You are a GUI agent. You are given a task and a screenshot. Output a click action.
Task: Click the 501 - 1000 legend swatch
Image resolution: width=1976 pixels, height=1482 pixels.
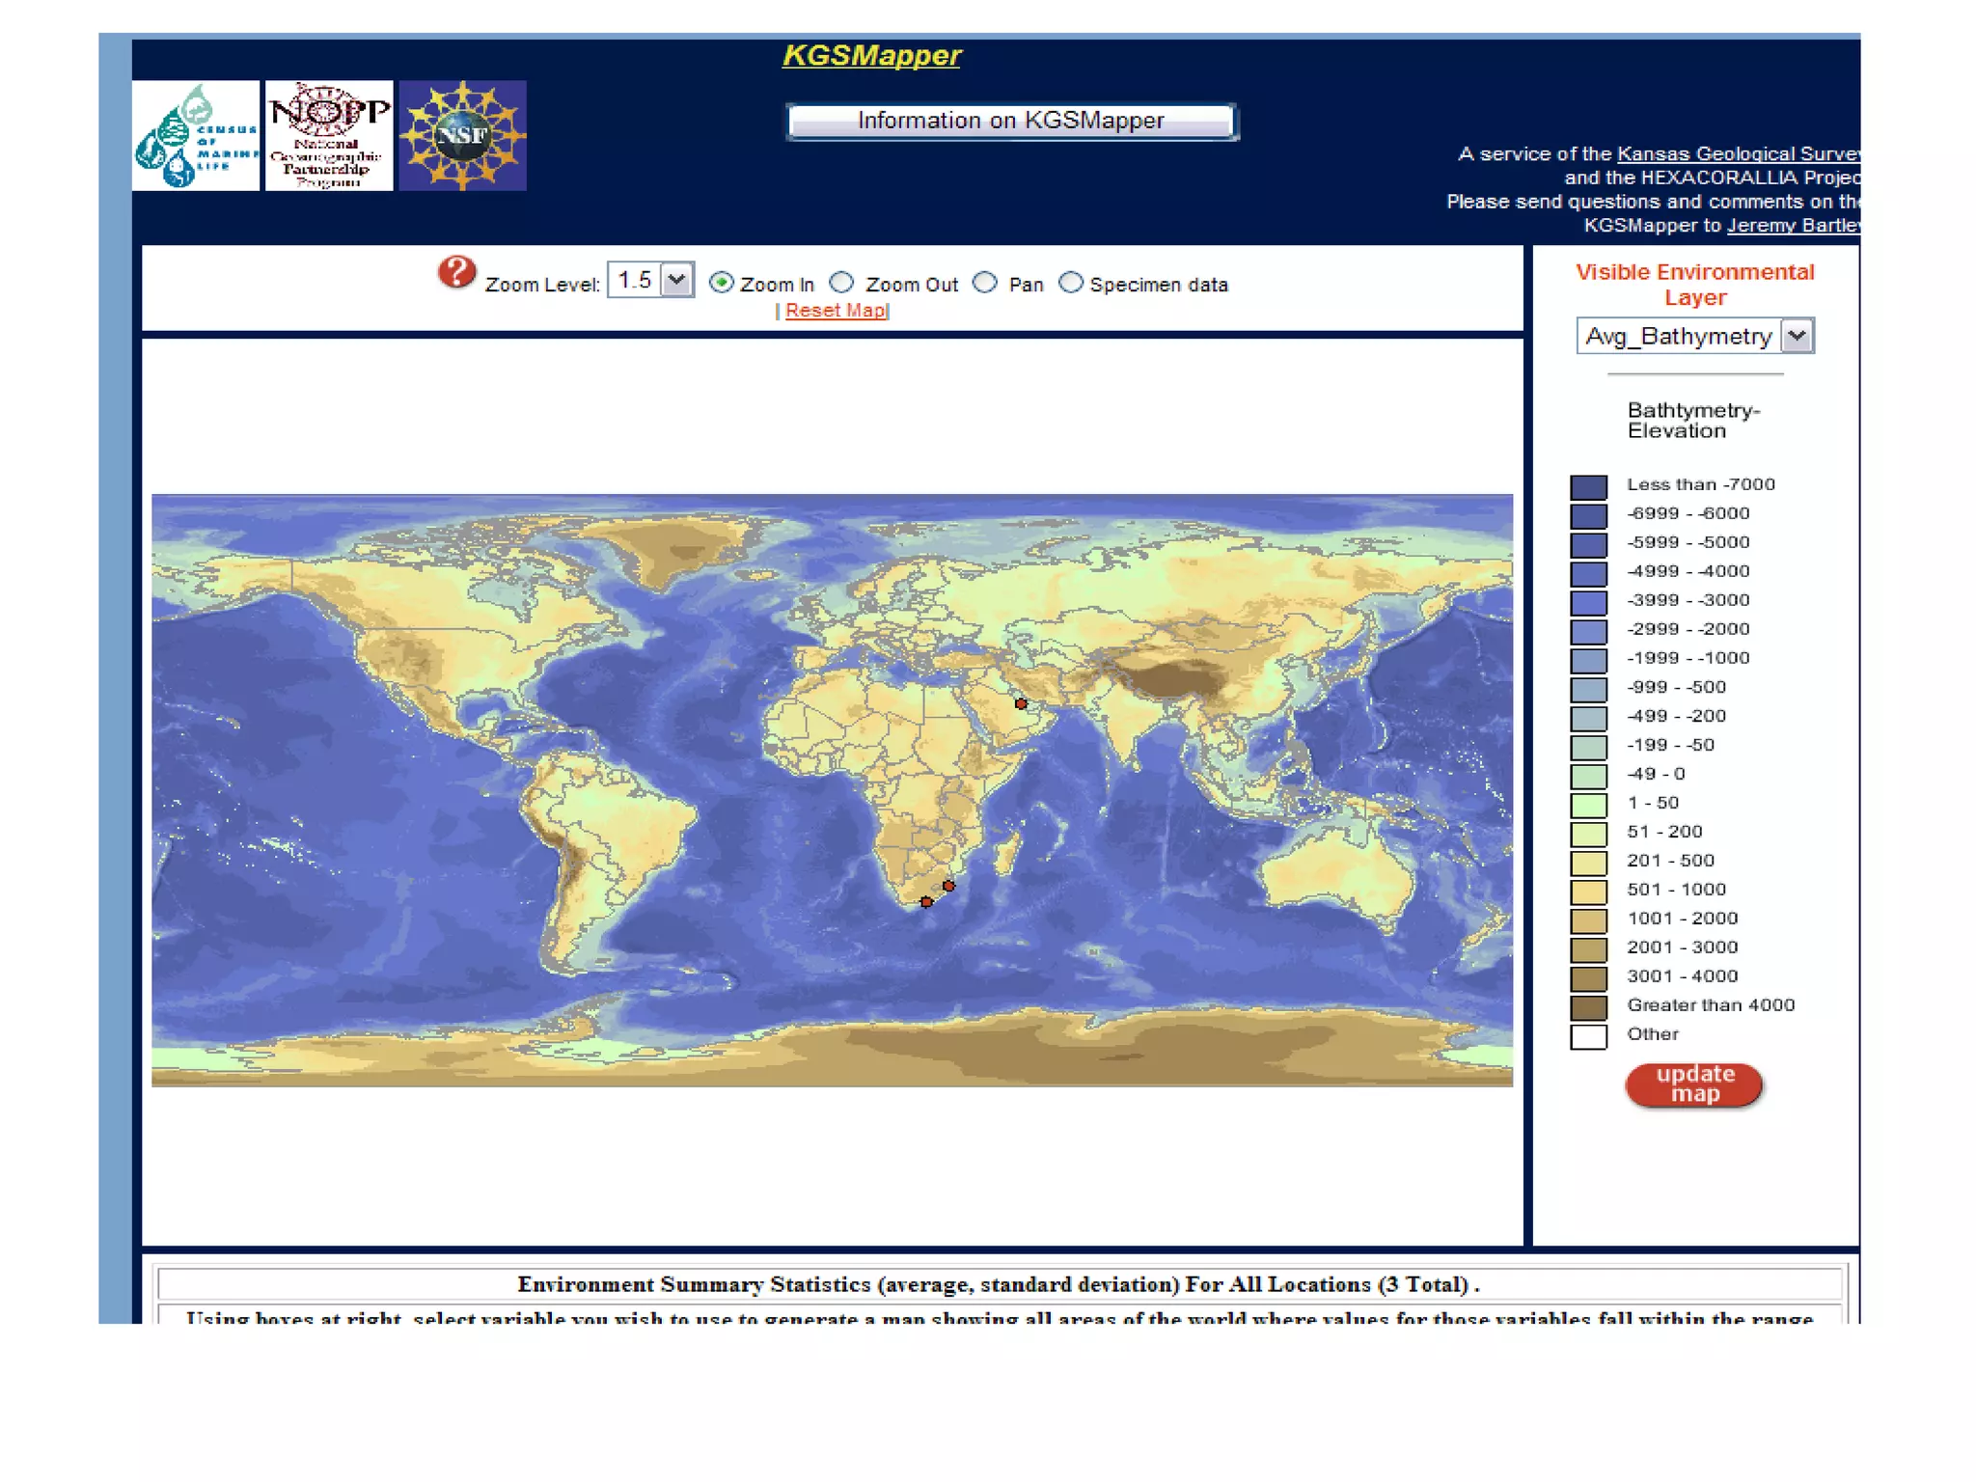tap(1588, 892)
